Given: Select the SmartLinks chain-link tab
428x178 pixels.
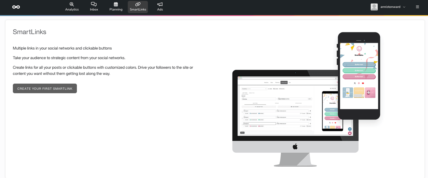Looking at the screenshot, I should click(138, 7).
